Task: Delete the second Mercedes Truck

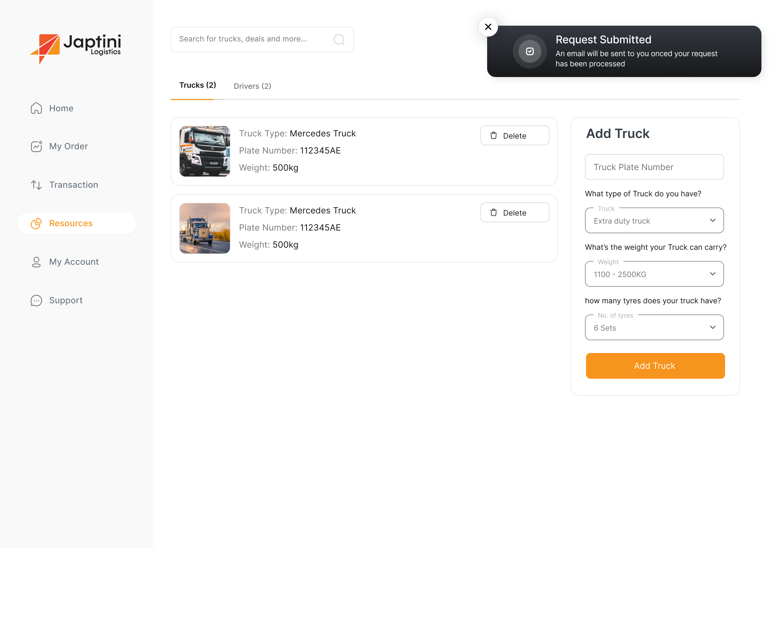Action: (515, 213)
